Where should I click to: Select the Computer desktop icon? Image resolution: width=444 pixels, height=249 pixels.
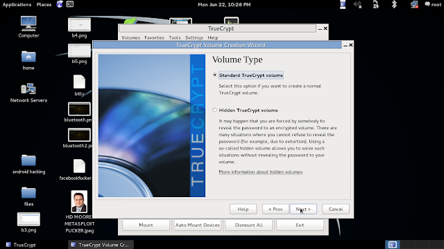click(28, 27)
